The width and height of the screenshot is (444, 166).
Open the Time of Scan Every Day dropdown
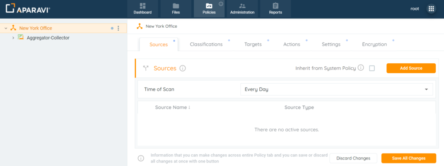336,89
